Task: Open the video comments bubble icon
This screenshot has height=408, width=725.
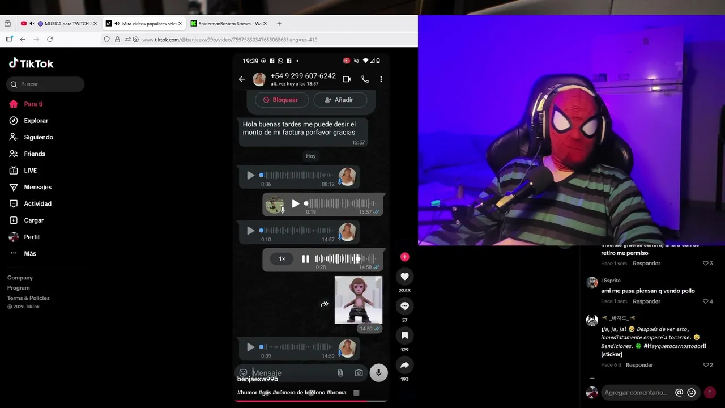Action: point(404,306)
